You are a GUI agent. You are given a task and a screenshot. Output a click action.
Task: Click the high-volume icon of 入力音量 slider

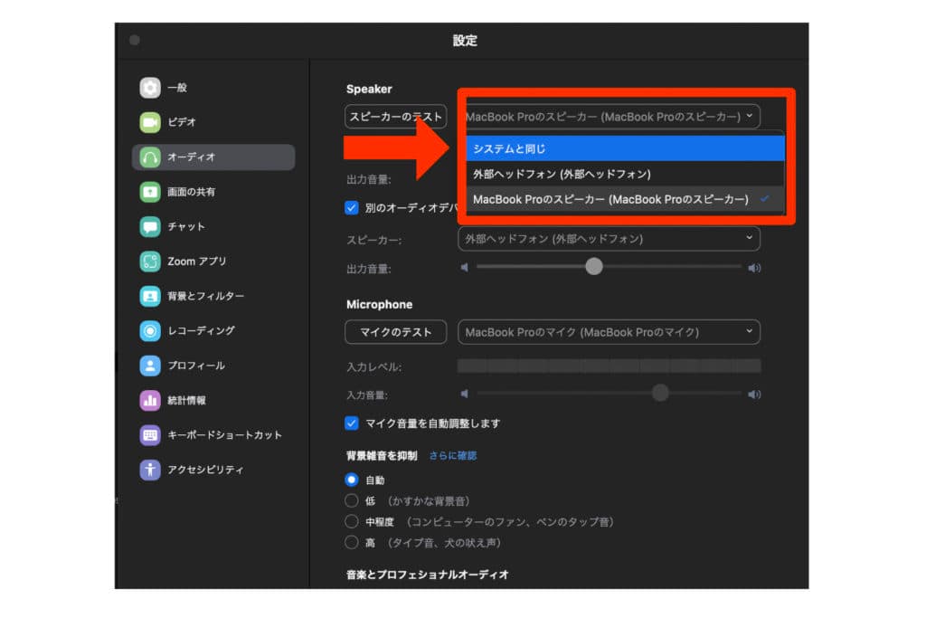754,395
